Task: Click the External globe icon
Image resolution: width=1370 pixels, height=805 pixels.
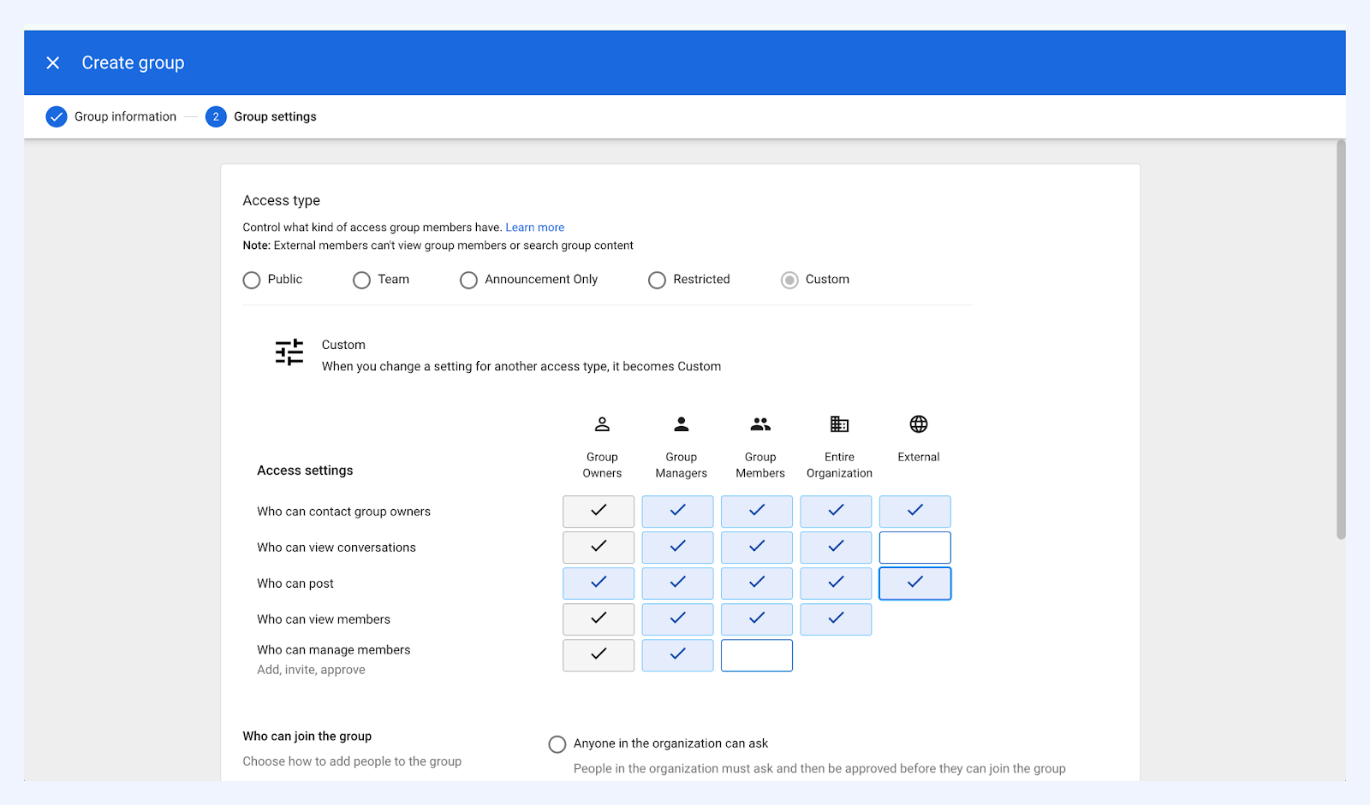Action: click(x=919, y=423)
